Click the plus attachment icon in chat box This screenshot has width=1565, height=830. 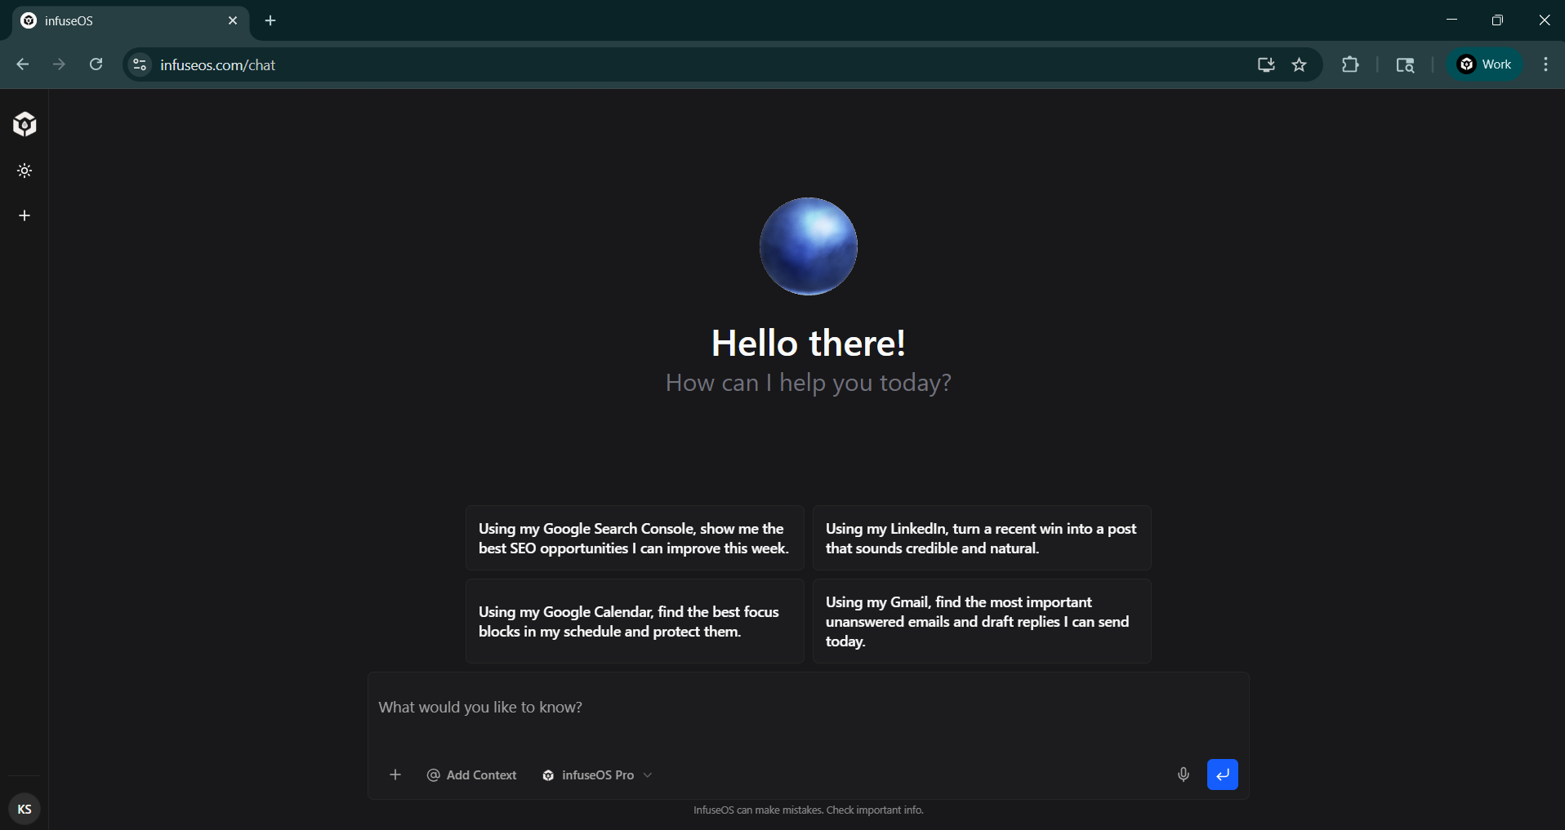(395, 775)
